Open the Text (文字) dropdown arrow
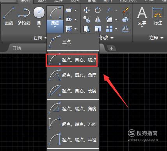167x151 pixels. tap(142, 27)
